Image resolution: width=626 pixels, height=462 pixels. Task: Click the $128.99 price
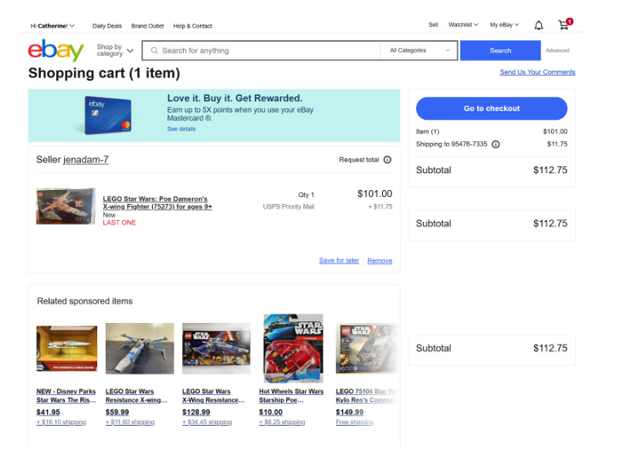pyautogui.click(x=196, y=412)
